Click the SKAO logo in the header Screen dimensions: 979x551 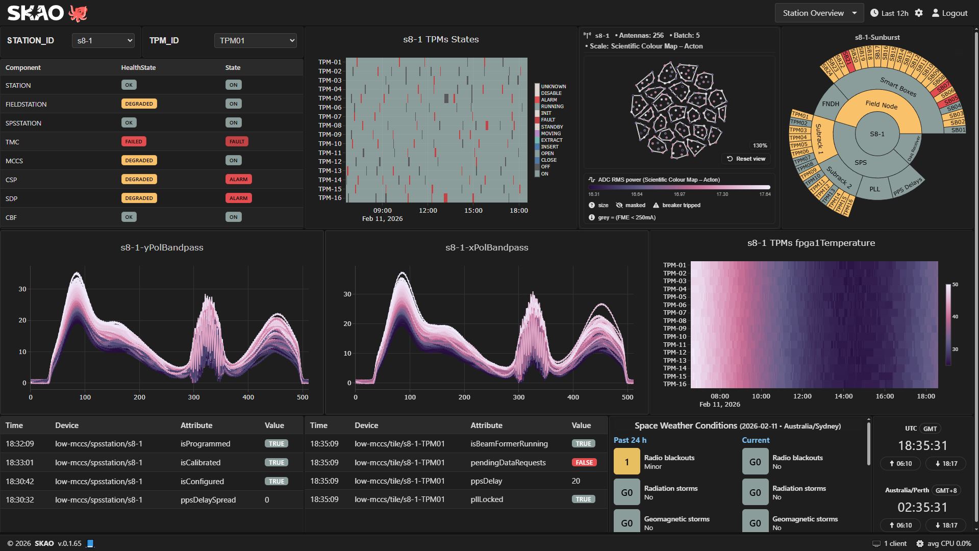point(35,13)
